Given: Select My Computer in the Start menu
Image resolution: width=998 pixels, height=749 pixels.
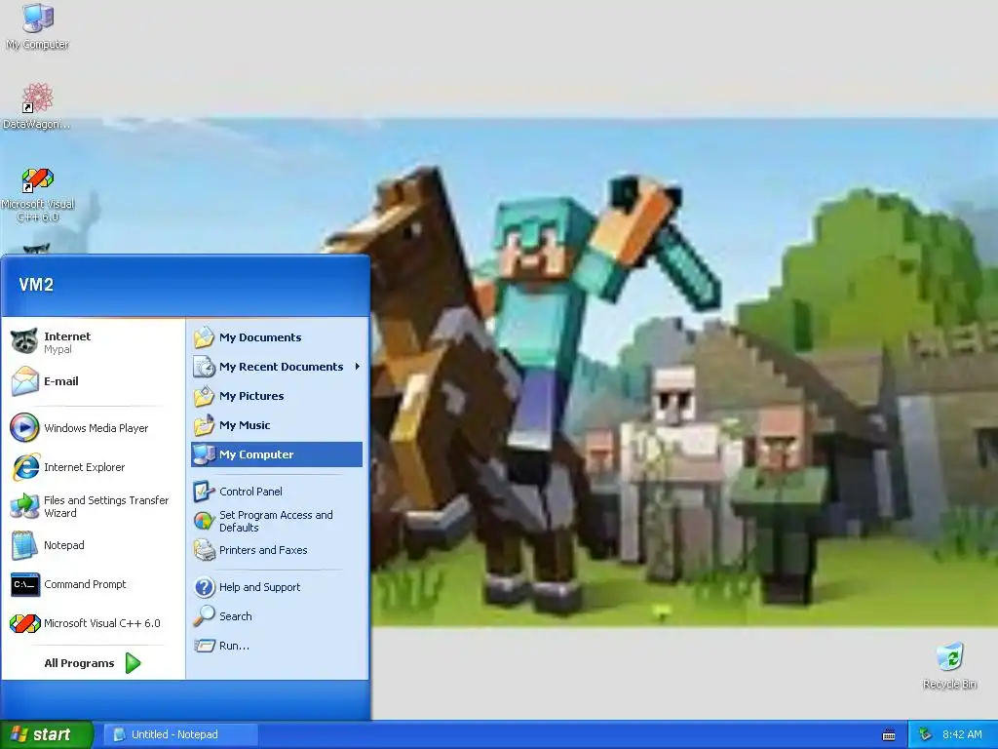Looking at the screenshot, I should tap(277, 454).
